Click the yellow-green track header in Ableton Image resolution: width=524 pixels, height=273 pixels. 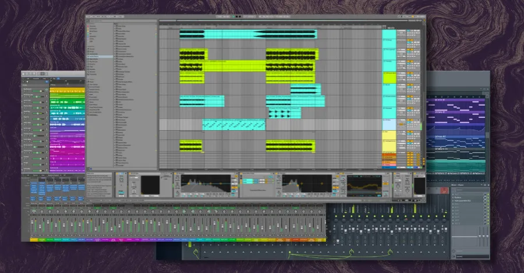389,78
